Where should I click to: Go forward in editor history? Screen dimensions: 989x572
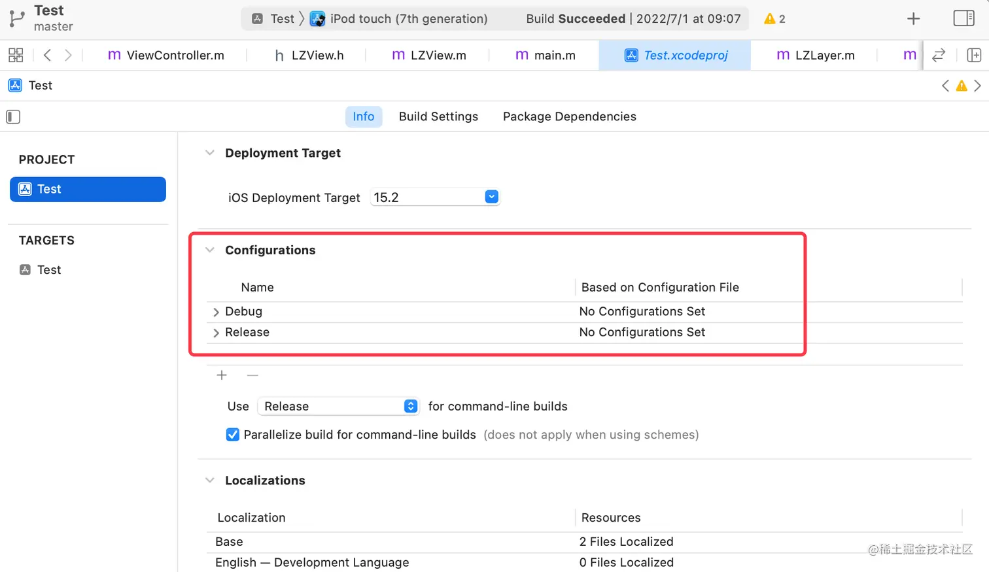tap(68, 55)
